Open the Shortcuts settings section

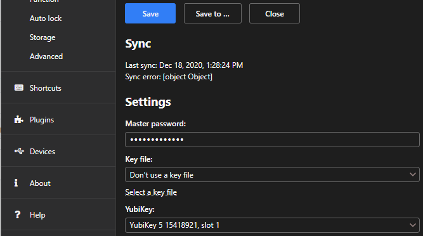[58, 88]
